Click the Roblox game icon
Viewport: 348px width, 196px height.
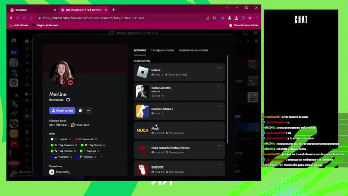coord(142,72)
